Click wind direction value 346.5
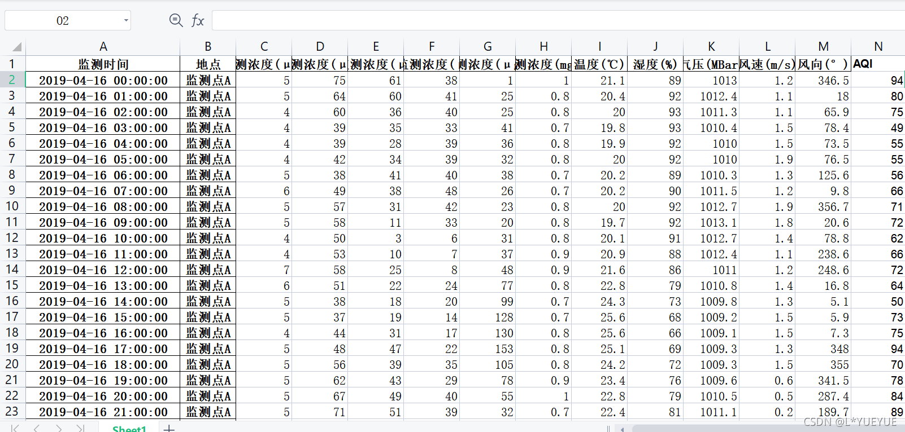 [823, 80]
